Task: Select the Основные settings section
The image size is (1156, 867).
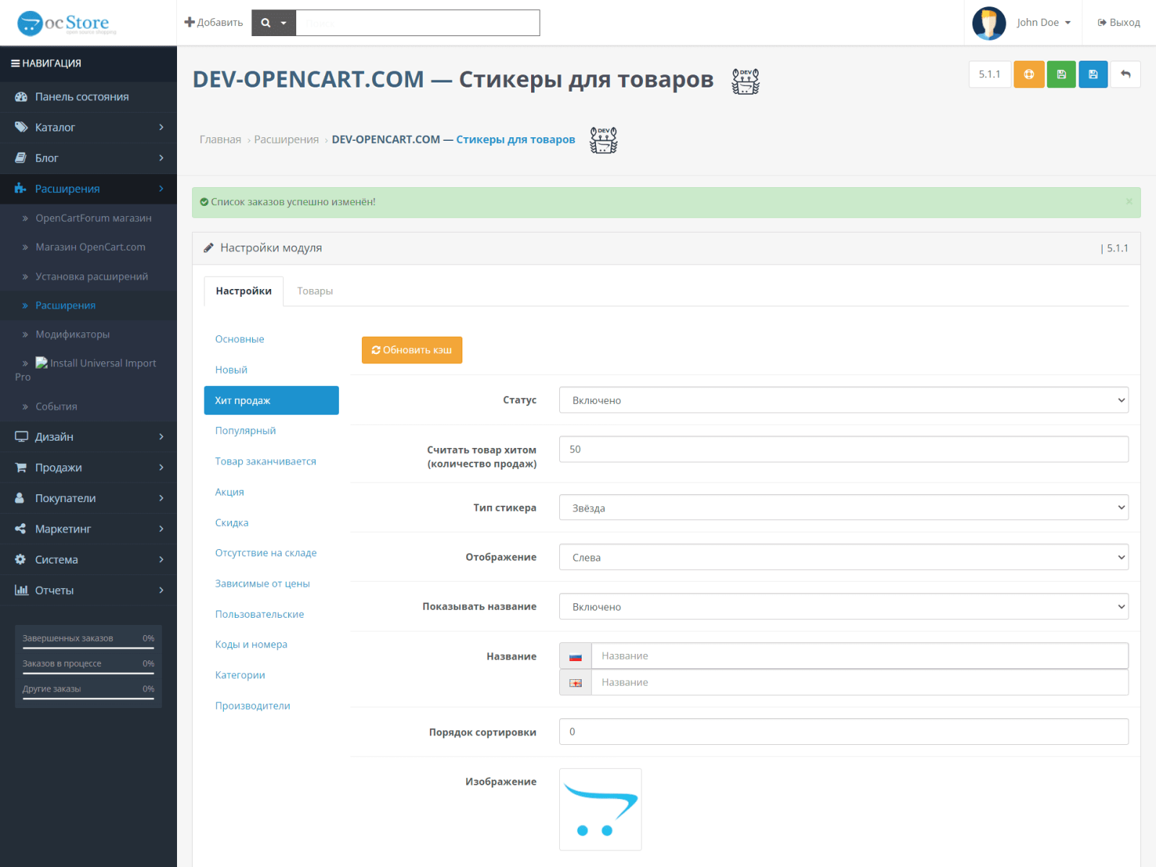Action: [272, 340]
